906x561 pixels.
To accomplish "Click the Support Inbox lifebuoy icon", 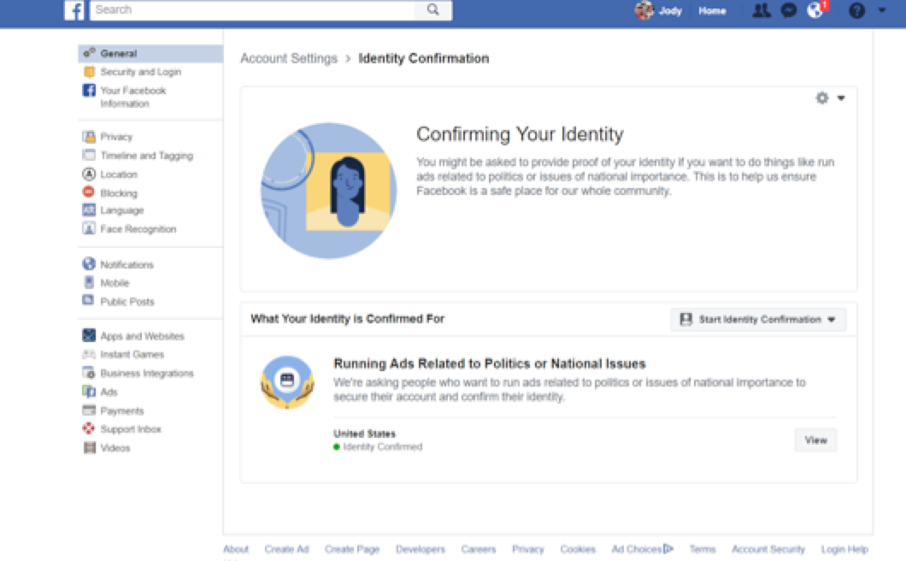I will click(89, 428).
